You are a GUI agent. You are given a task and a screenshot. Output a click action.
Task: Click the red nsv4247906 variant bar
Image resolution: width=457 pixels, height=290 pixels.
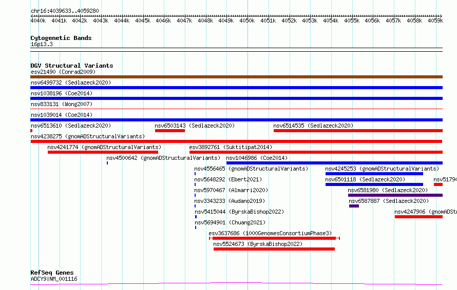(x=419, y=217)
